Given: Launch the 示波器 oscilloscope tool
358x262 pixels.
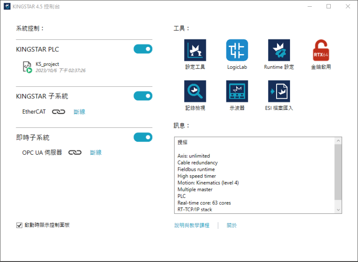Looking at the screenshot, I should coord(237,91).
